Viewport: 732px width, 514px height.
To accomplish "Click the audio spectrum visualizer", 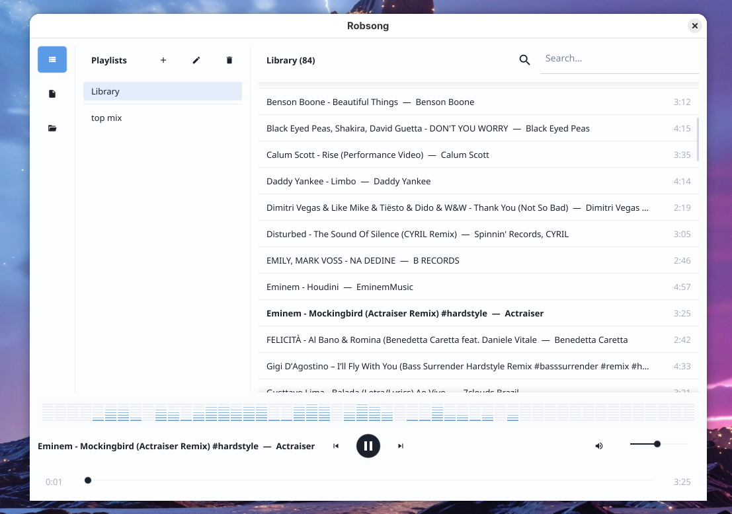I will pos(368,412).
